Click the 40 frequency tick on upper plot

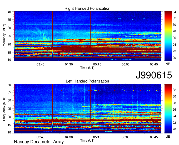click(9, 12)
